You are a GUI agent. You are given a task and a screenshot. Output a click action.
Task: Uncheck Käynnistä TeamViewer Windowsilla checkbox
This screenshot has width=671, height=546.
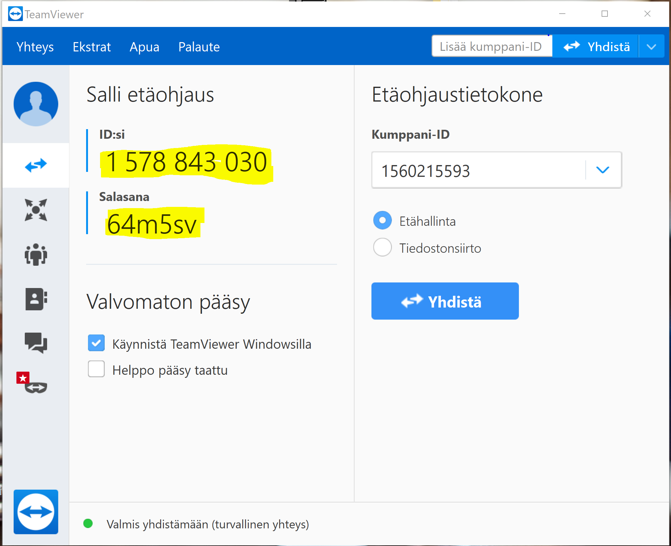[96, 343]
